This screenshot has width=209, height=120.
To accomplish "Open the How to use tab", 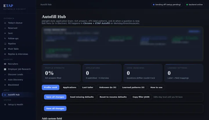I will [156, 87].
